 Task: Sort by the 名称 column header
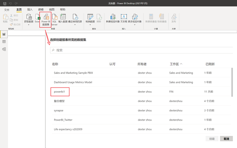(x=55, y=64)
